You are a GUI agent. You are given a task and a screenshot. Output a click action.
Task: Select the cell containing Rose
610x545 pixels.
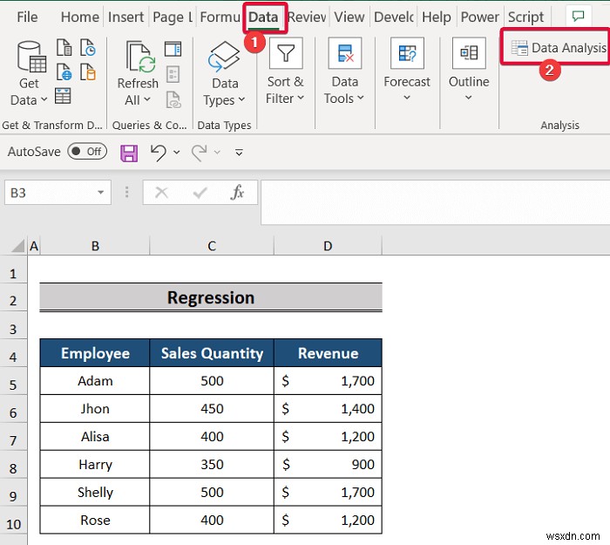coord(95,520)
